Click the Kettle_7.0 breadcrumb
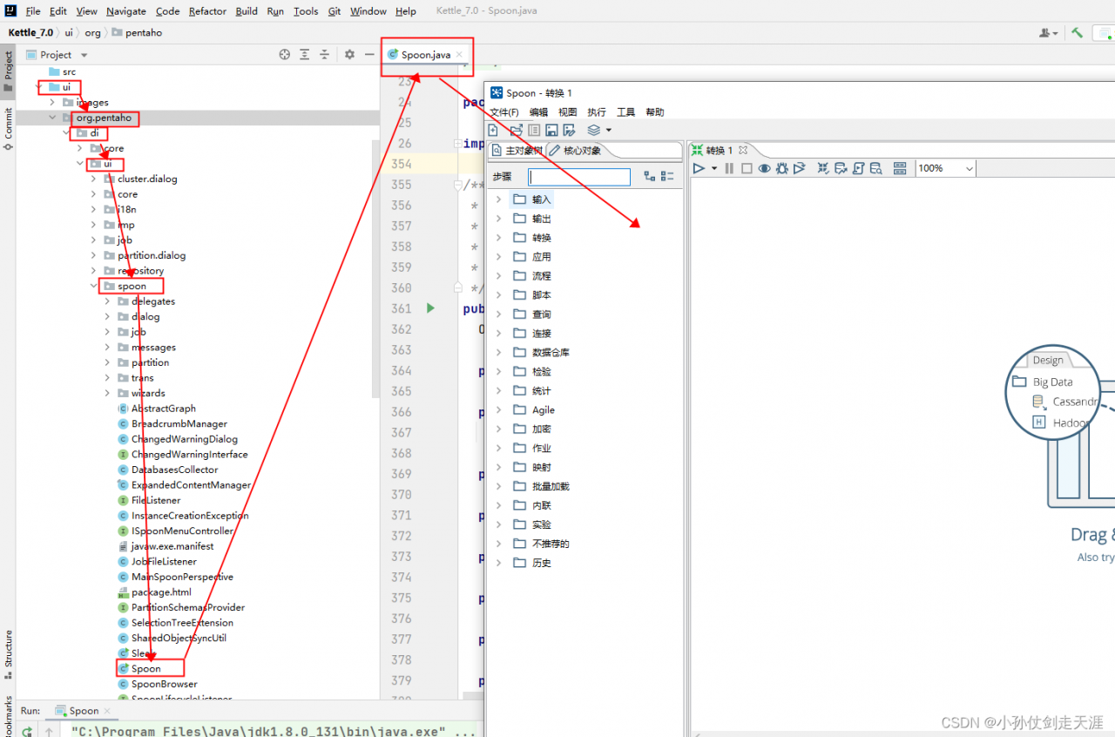 click(x=30, y=32)
